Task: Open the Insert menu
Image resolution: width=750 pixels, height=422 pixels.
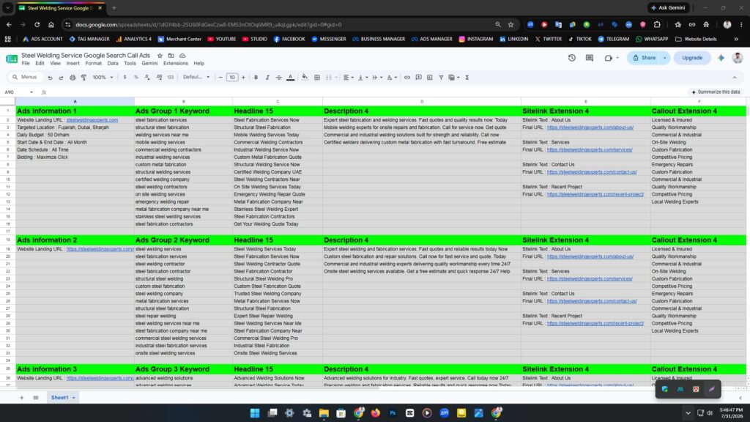Action: (73, 63)
